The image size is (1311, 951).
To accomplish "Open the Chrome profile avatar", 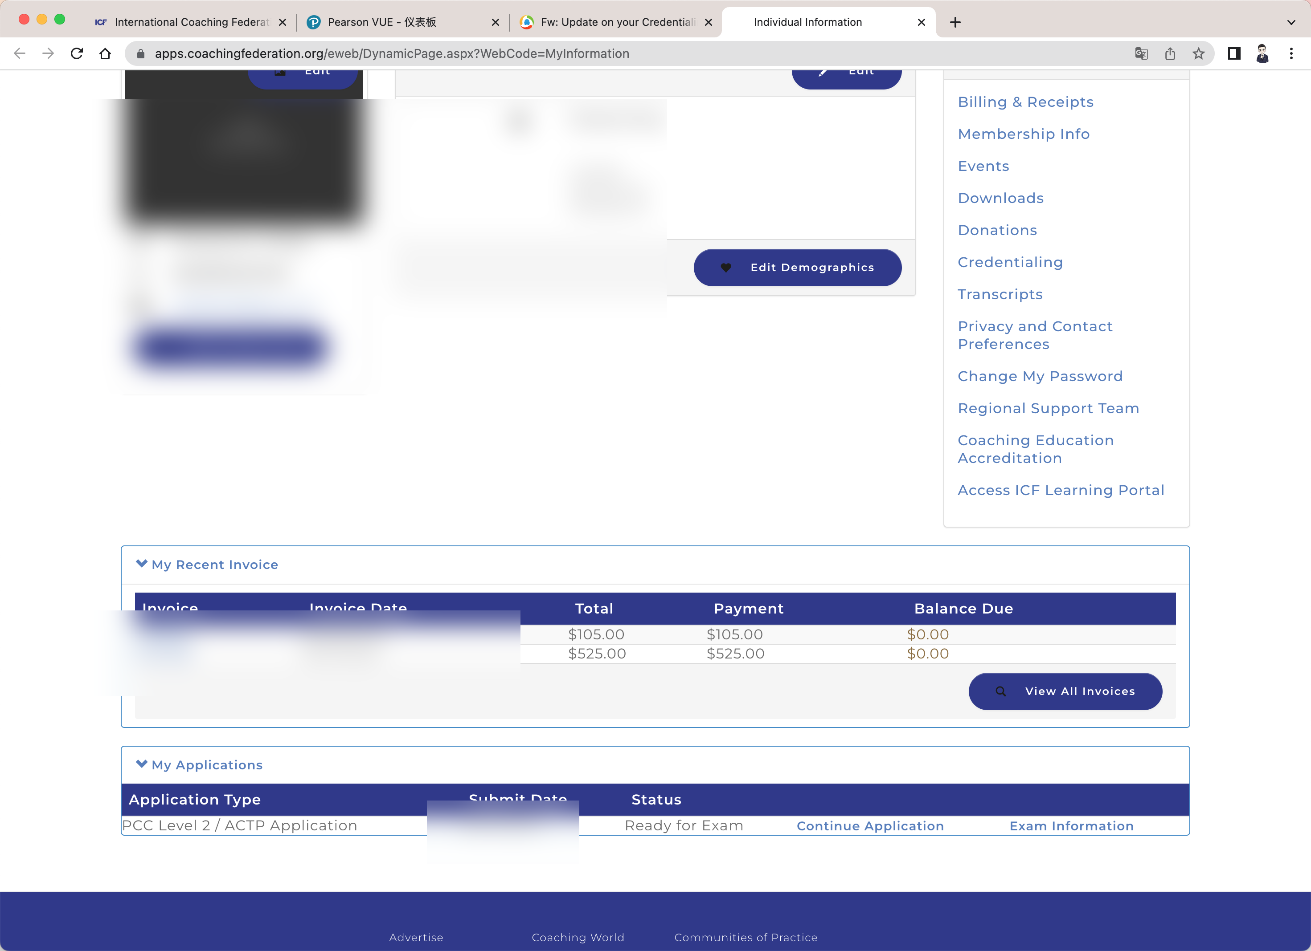I will [x=1262, y=54].
